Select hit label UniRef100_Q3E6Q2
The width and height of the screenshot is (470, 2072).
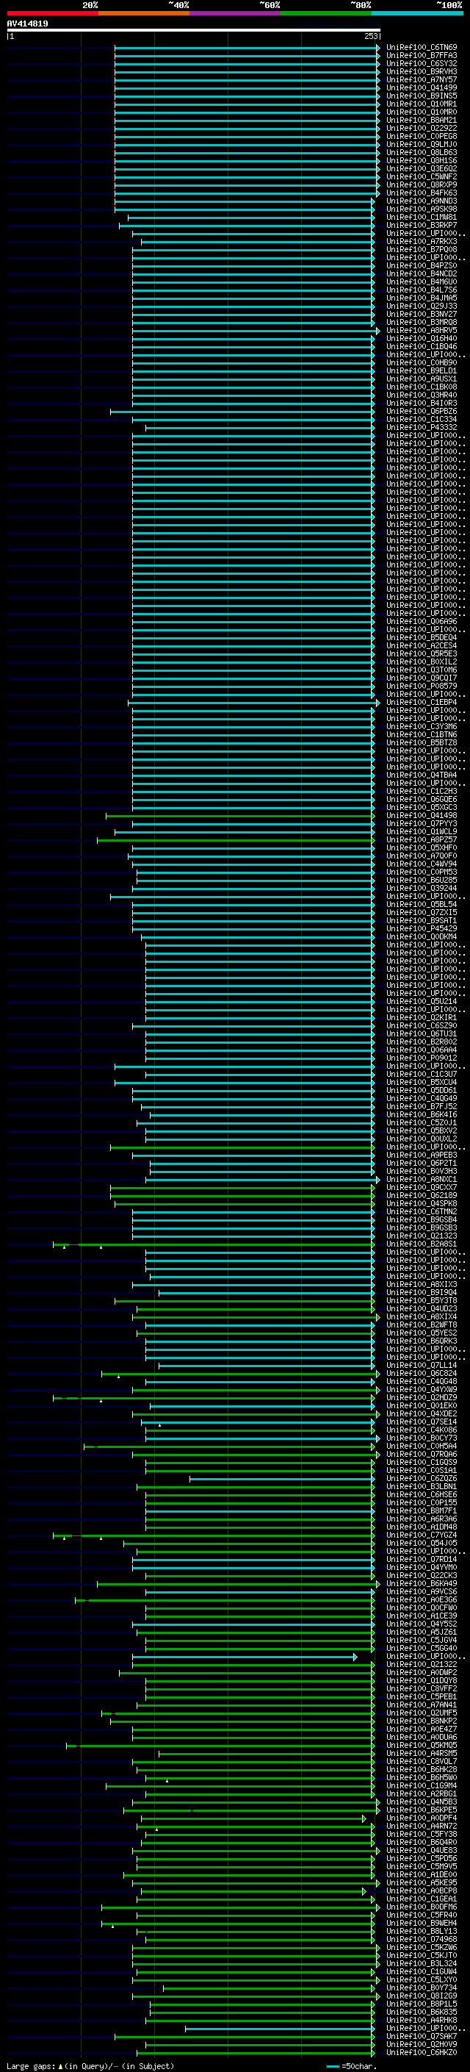pos(422,168)
